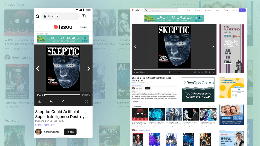Viewport: 260px width, 146px height.
Task: Adjust the zoom slider in desktop reader
Action: pyautogui.click(x=174, y=72)
